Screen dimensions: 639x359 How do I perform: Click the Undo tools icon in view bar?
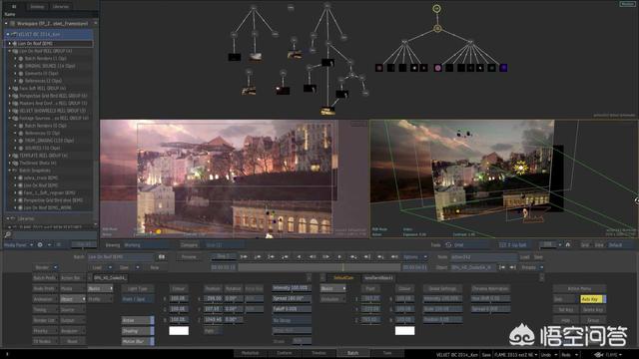[x=448, y=245]
